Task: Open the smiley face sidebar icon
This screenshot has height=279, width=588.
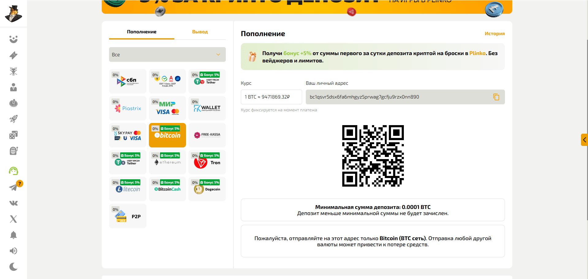Action: 13,39
